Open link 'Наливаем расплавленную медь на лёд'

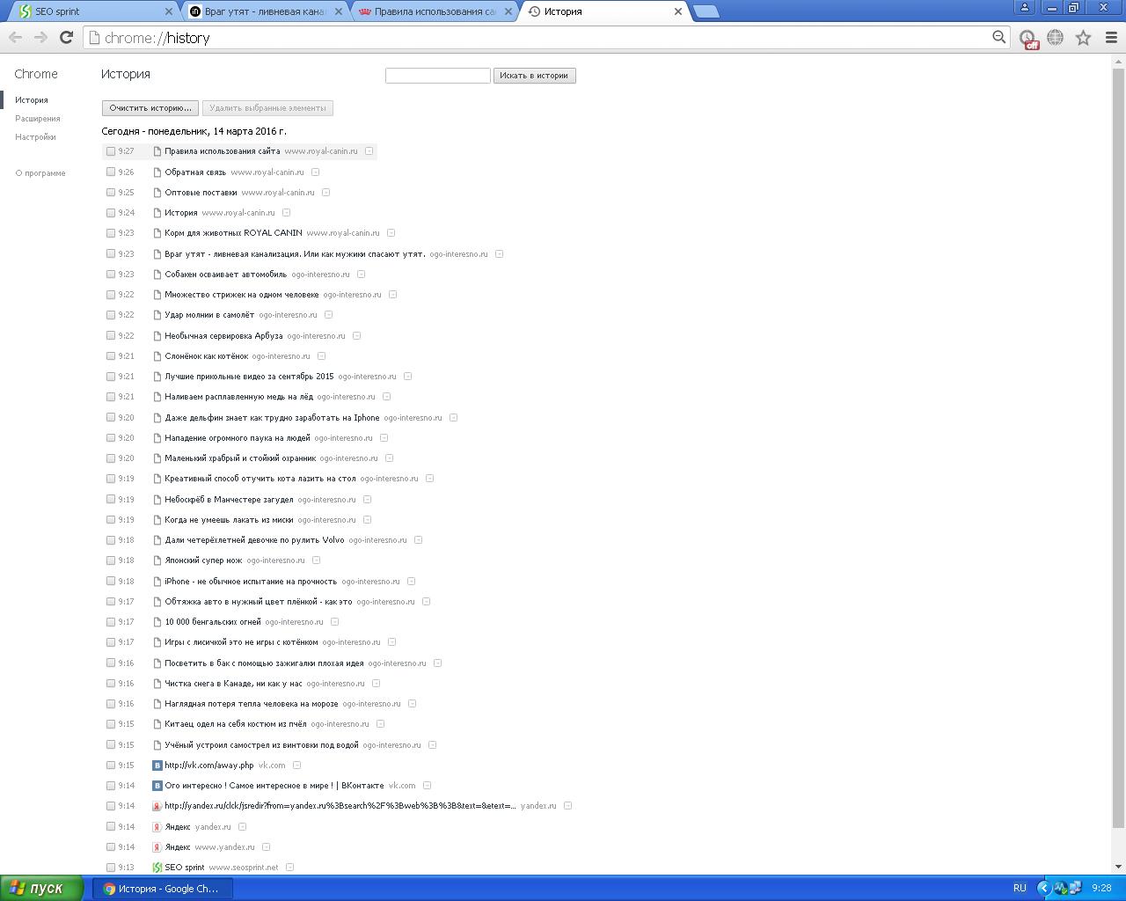click(x=238, y=397)
